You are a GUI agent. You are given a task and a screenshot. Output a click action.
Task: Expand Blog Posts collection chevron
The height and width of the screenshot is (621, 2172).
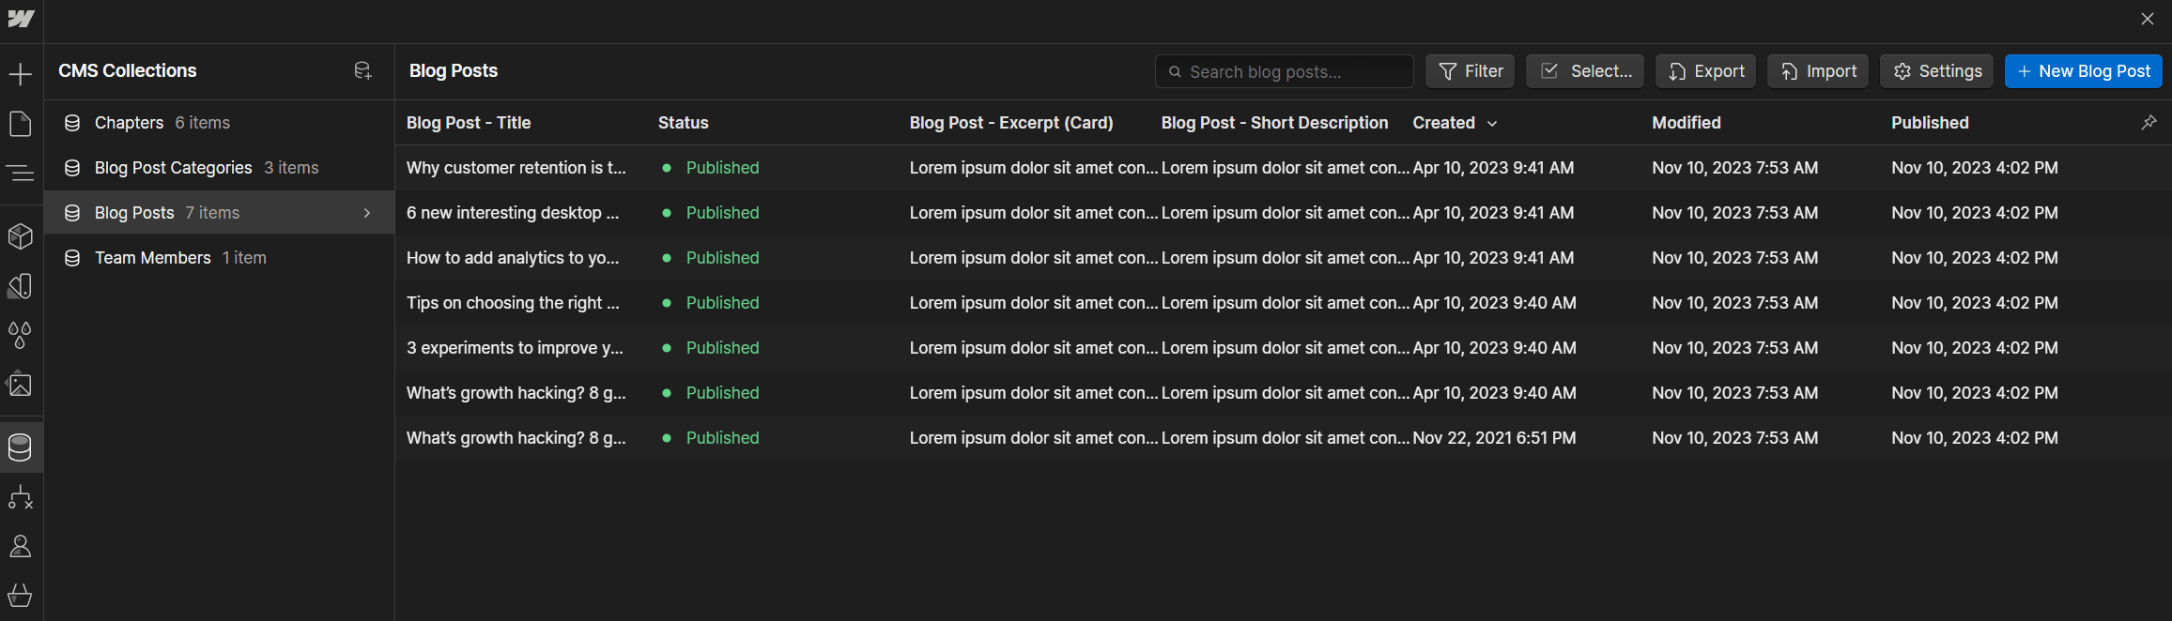(x=367, y=213)
